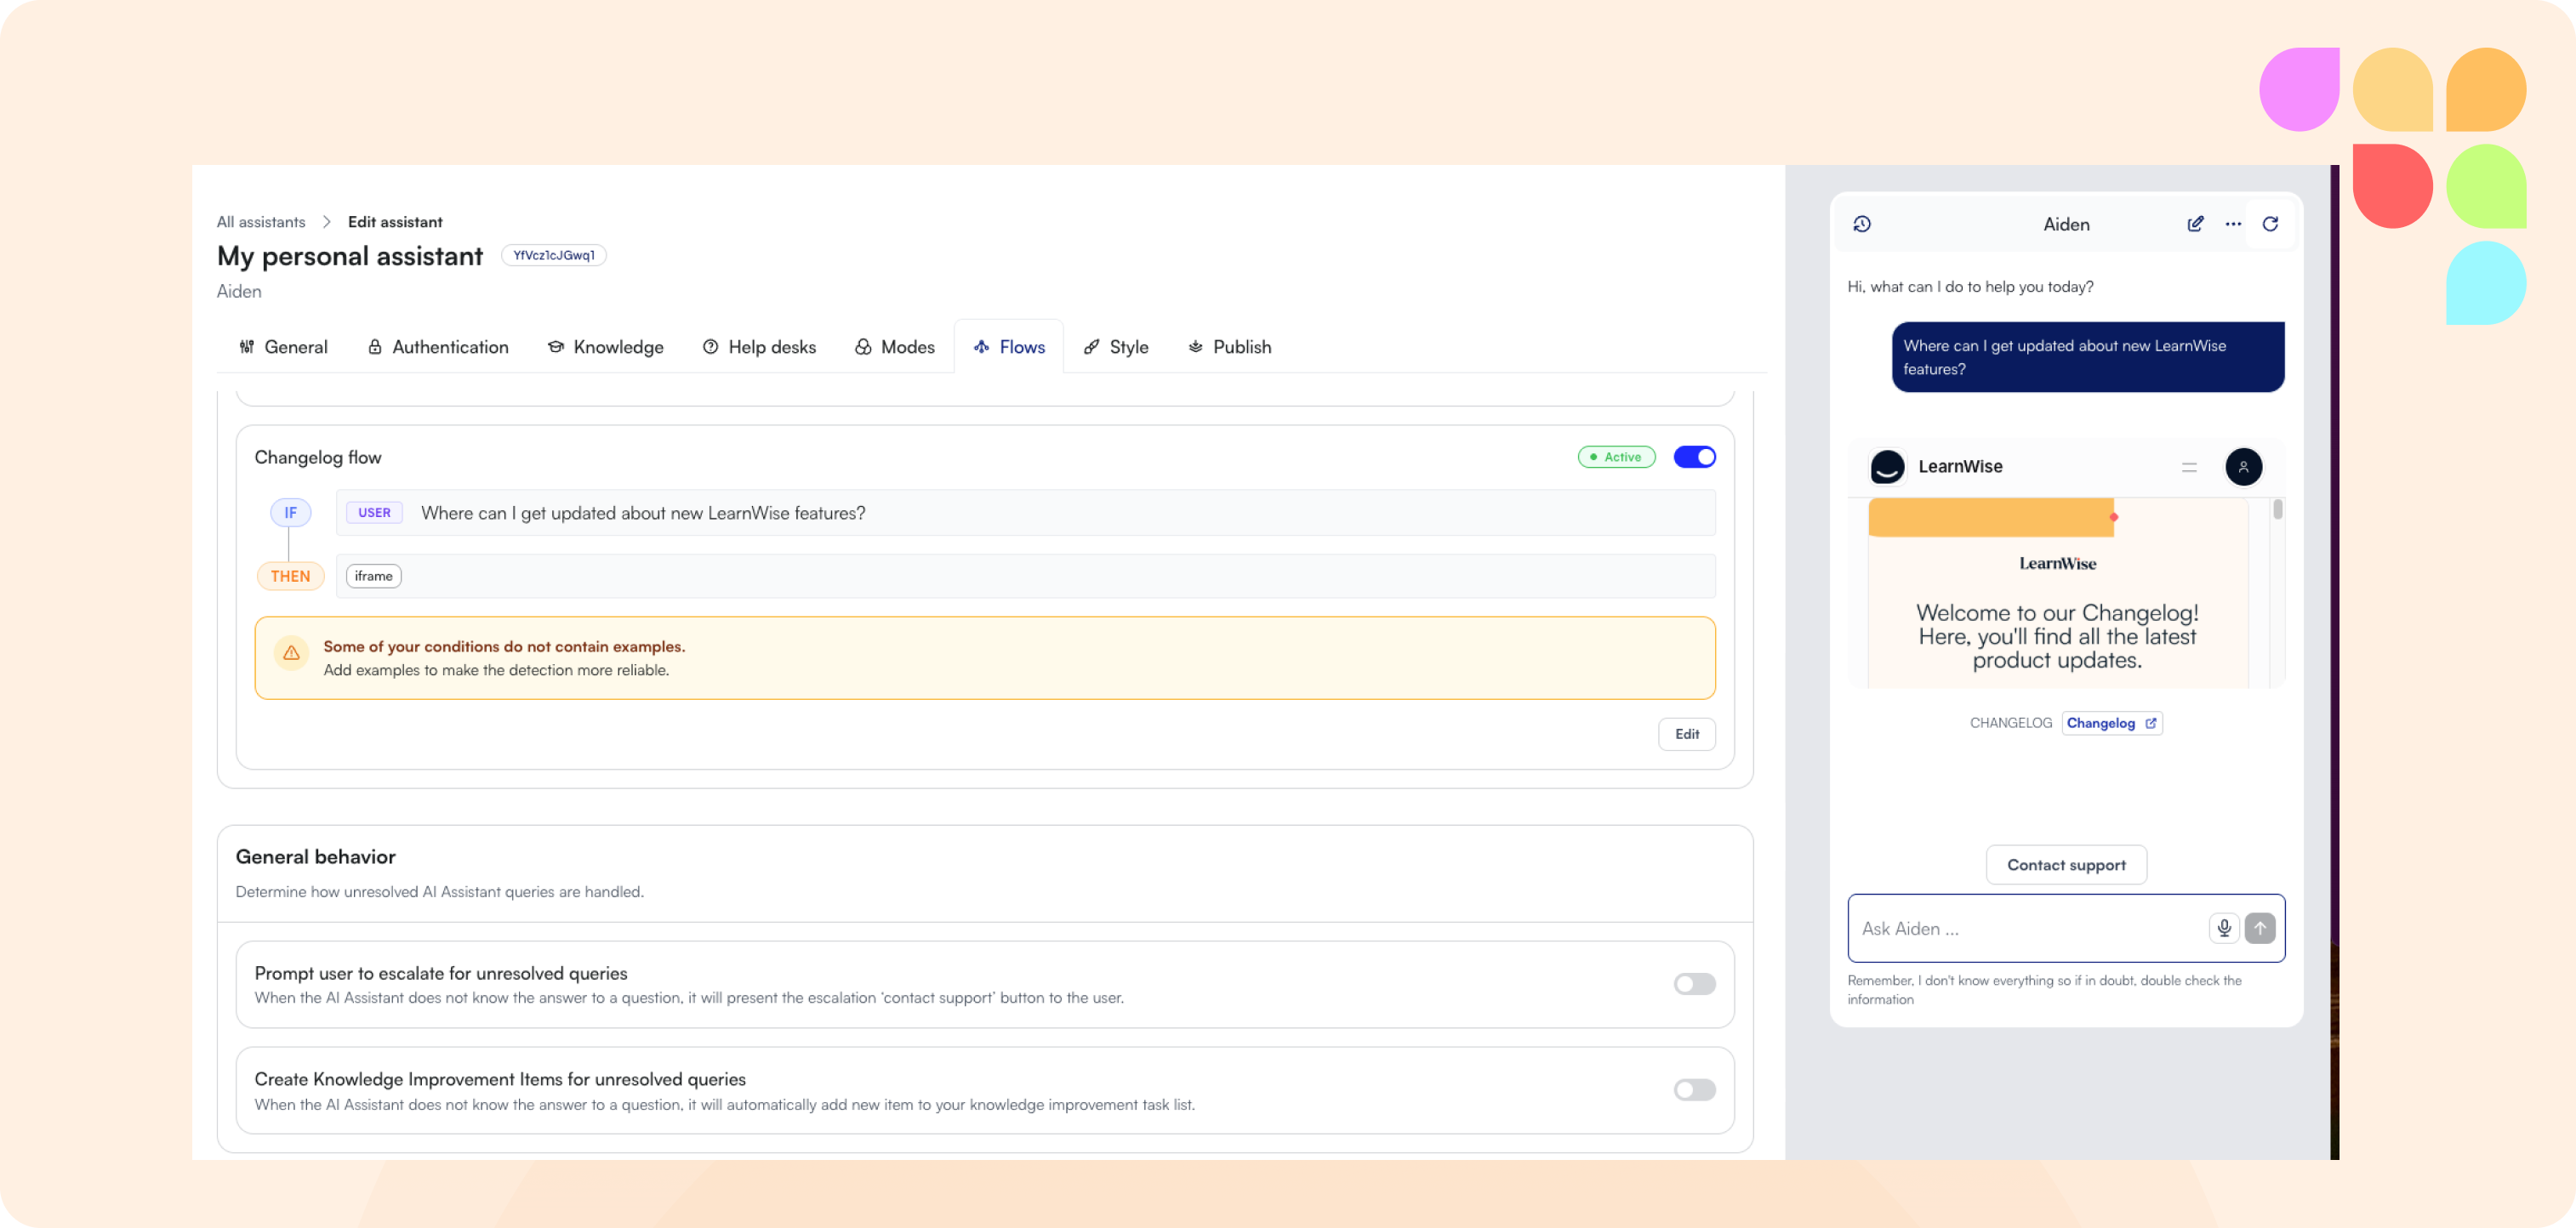Click the Contact support button

2066,865
